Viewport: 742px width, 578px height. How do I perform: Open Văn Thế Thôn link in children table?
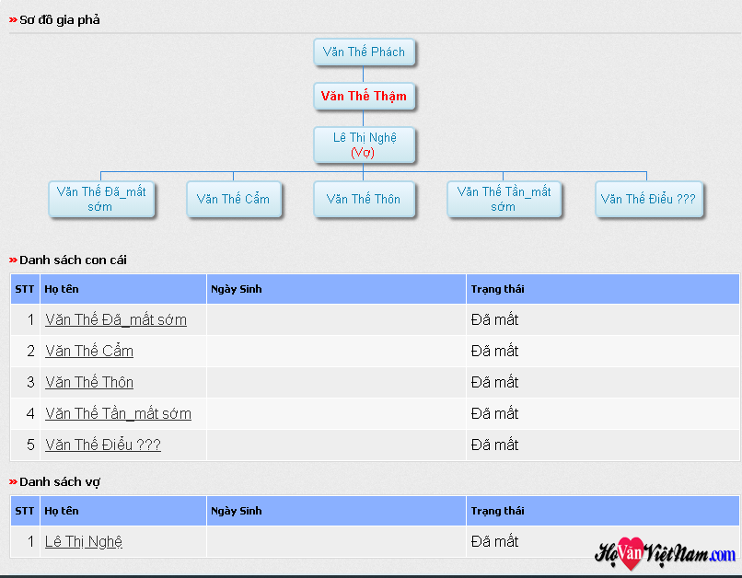pos(89,383)
